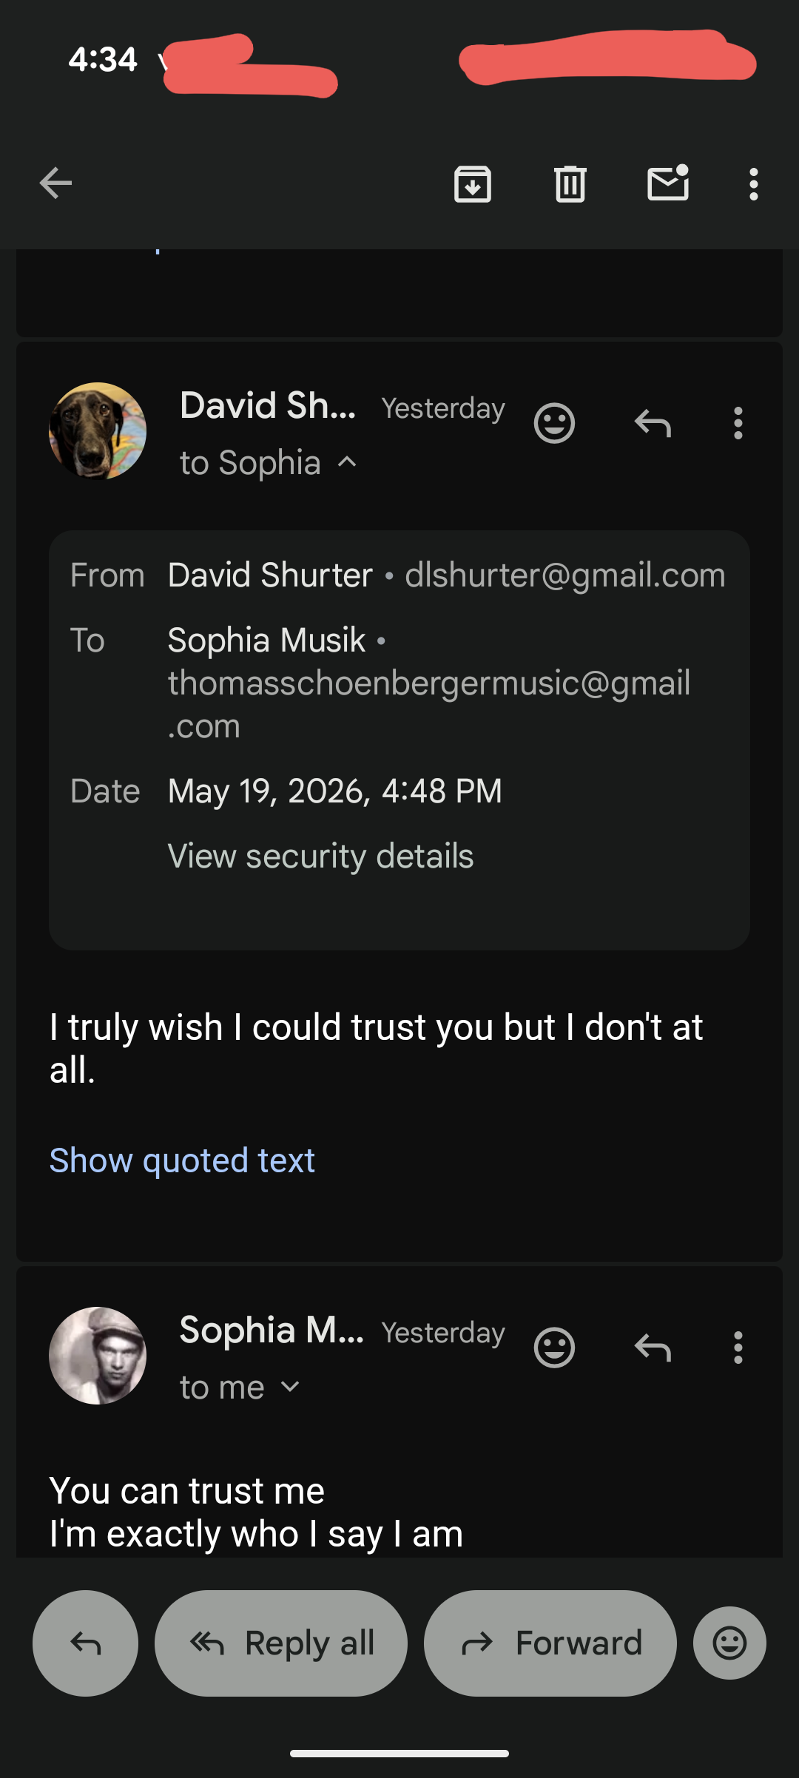Open the emoji reaction button in the bottom bar
This screenshot has width=799, height=1778.
point(729,1643)
